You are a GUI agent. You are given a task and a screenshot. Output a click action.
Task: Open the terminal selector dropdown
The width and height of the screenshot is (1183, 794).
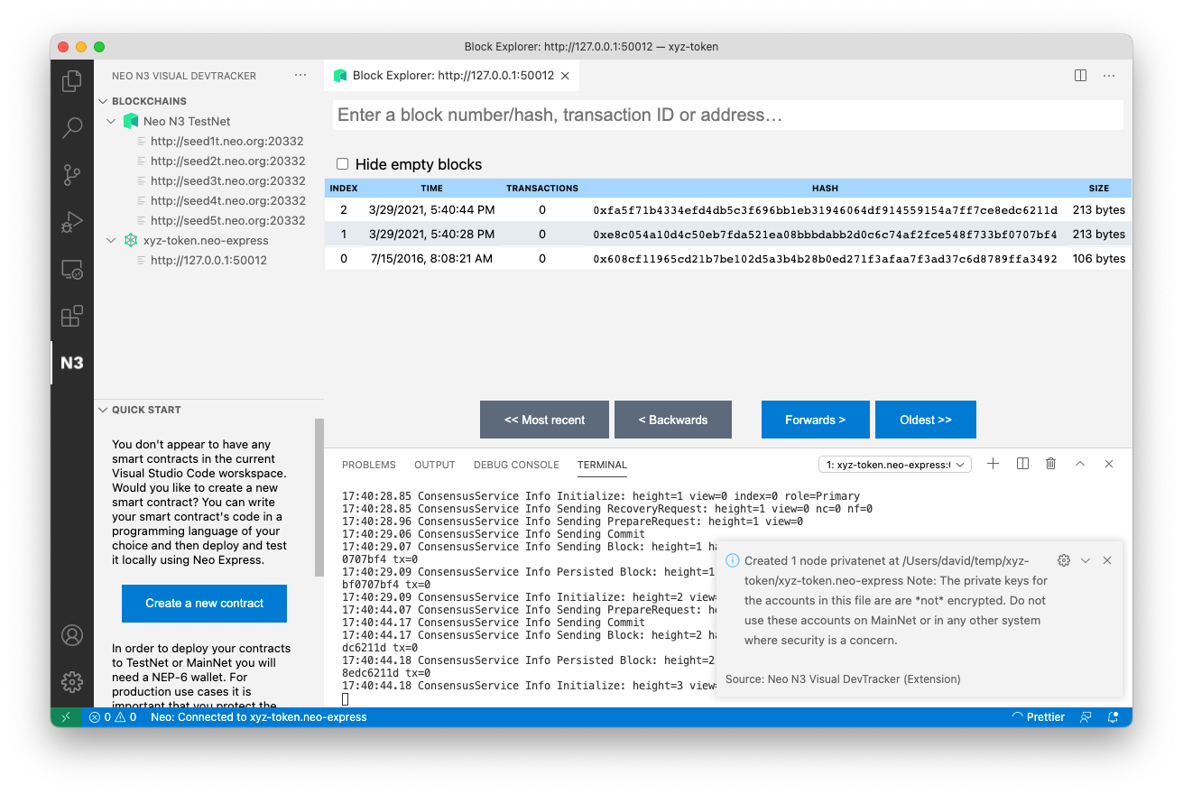tap(894, 465)
